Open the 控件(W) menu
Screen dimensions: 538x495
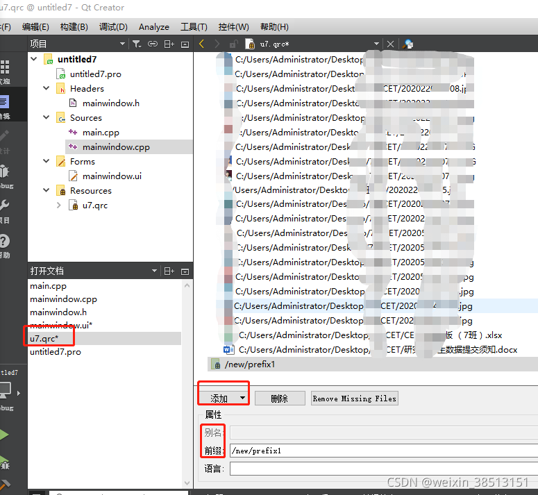pos(234,27)
